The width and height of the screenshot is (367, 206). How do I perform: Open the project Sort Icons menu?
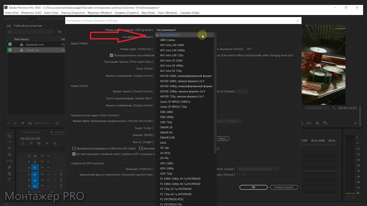click(x=58, y=123)
